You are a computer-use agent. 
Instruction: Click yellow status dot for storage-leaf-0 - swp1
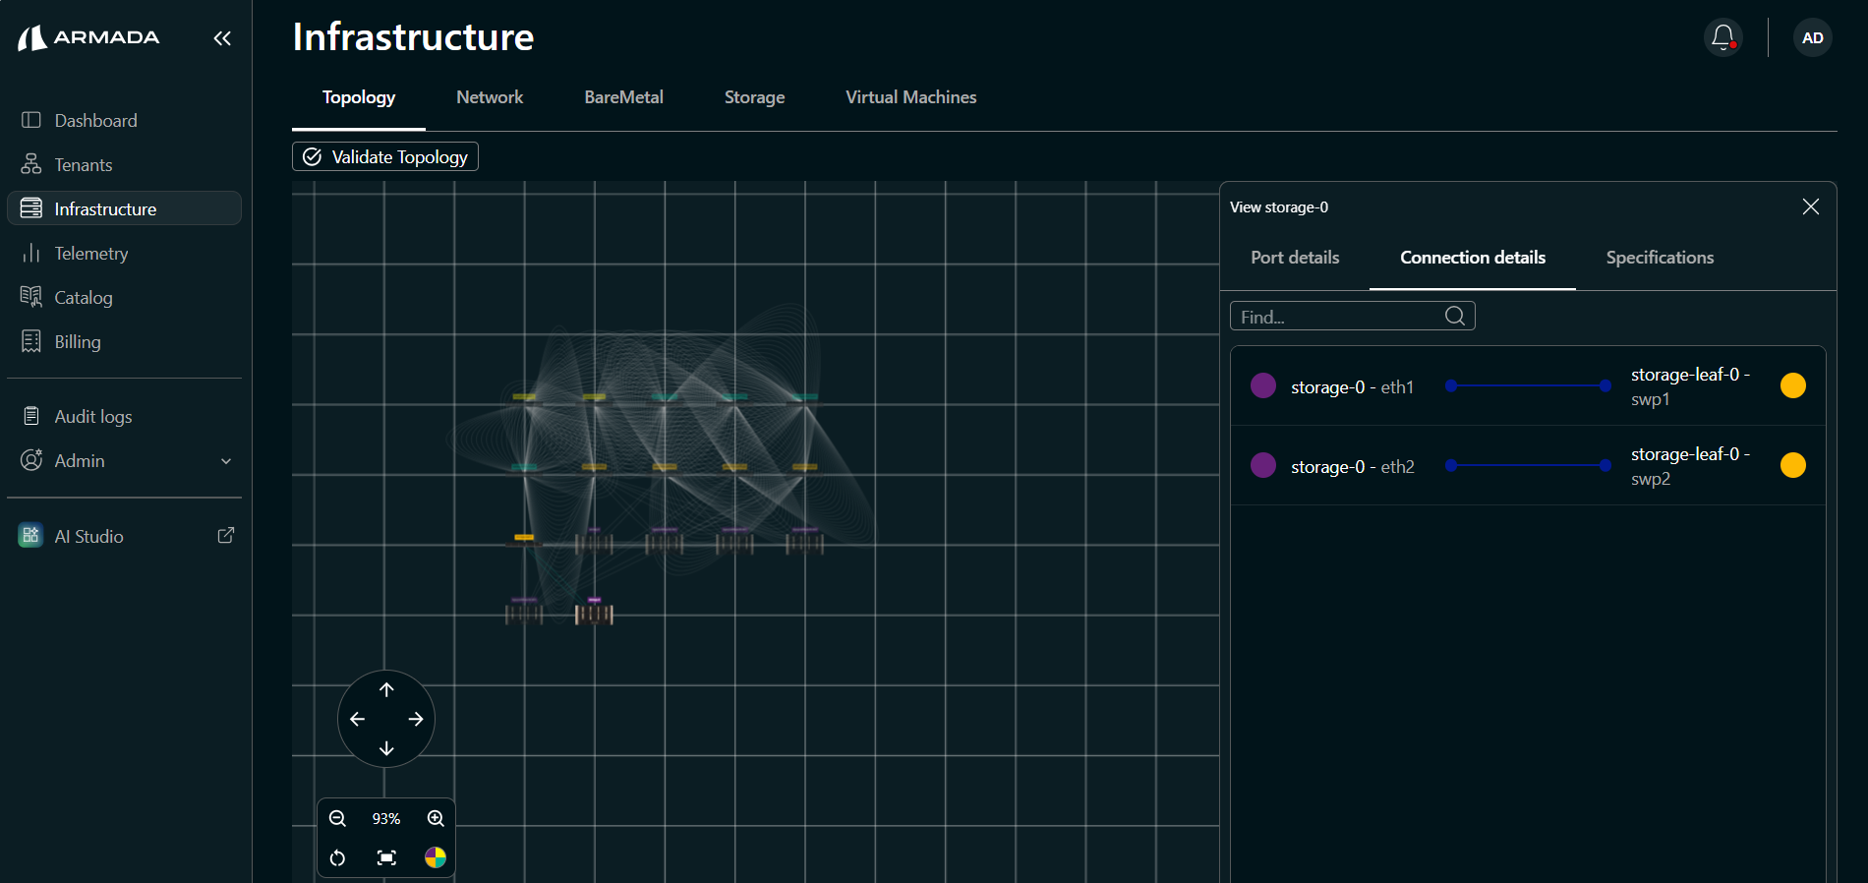(x=1793, y=385)
